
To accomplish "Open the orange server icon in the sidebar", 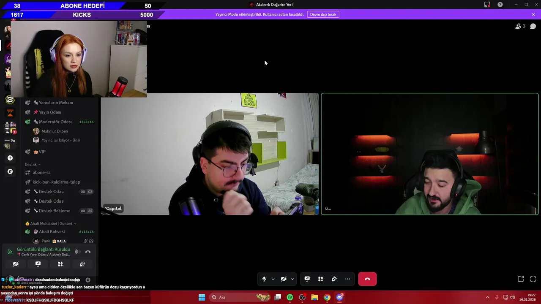I will tap(10, 113).
